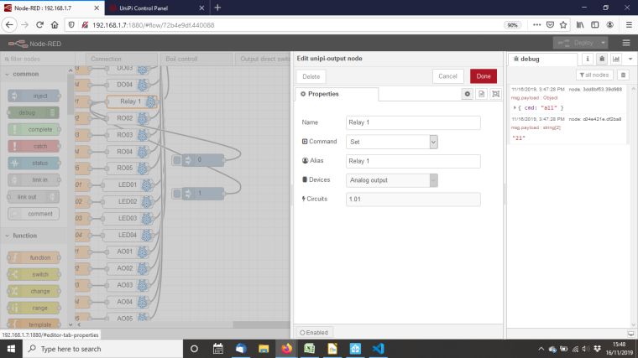638x358 pixels.
Task: Open the dashboard chart icon tab
Action: click(x=615, y=60)
